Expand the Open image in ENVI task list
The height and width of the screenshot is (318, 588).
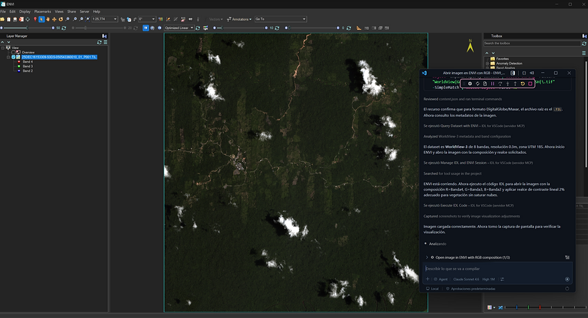427,258
